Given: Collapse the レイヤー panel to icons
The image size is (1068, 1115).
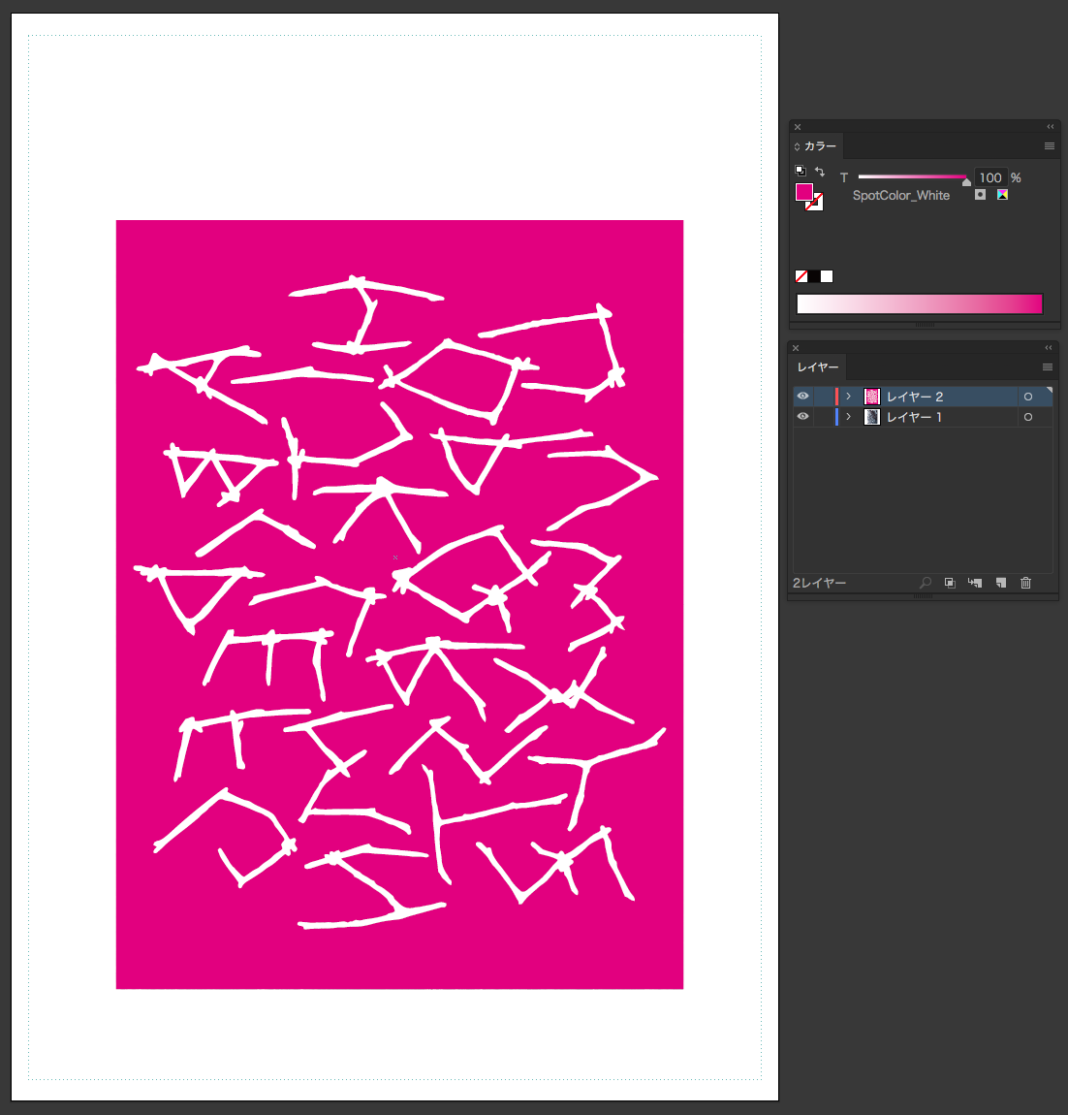Looking at the screenshot, I should (1048, 348).
